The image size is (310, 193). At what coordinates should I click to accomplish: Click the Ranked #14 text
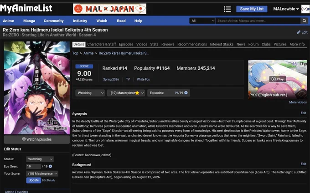click(115, 68)
